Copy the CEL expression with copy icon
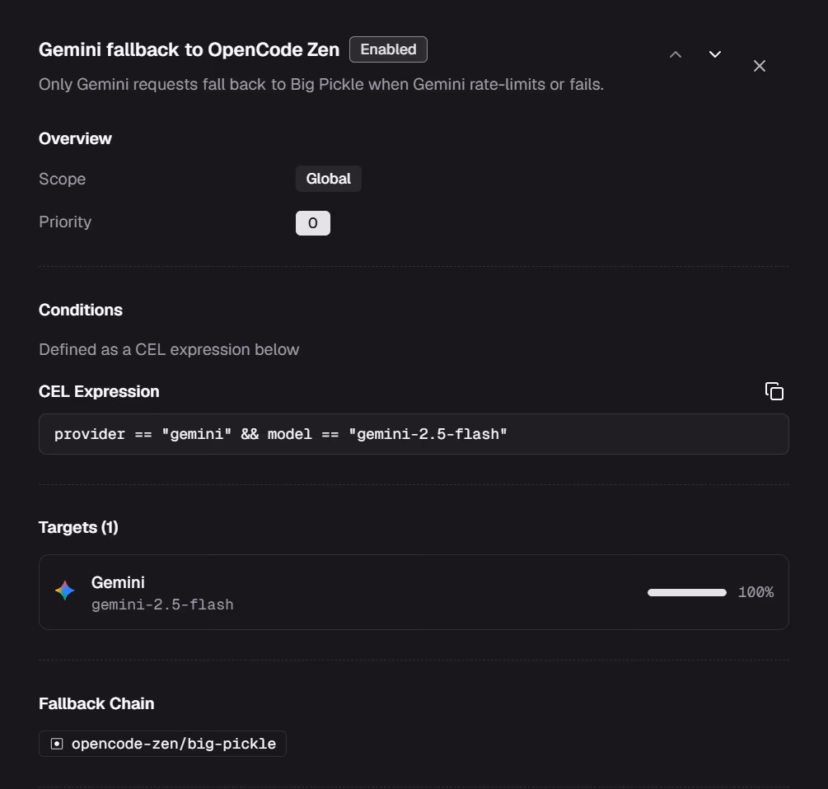Viewport: 828px width, 789px height. (x=774, y=391)
